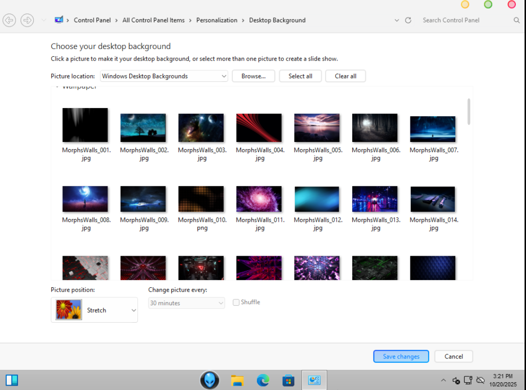The height and width of the screenshot is (390, 526).
Task: Click the refresh icon in address bar
Action: click(x=408, y=20)
